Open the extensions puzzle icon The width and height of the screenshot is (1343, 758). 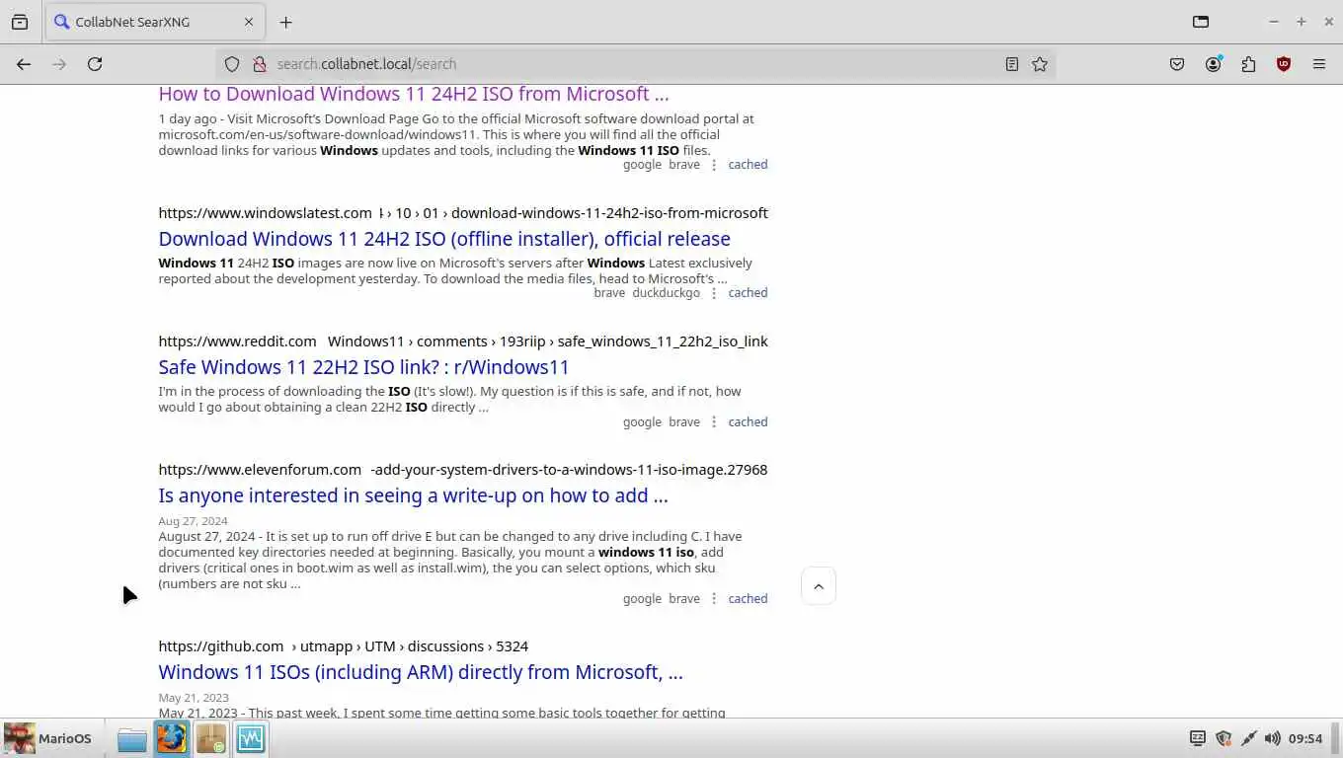1248,64
